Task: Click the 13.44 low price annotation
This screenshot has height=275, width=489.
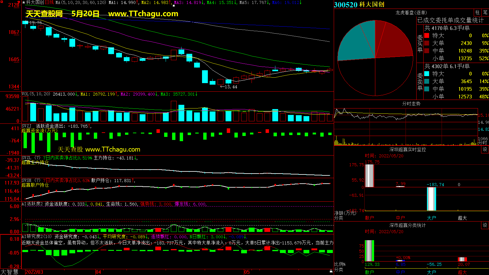Action: [x=229, y=87]
